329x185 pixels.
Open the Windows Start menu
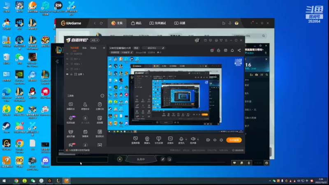click(4, 181)
